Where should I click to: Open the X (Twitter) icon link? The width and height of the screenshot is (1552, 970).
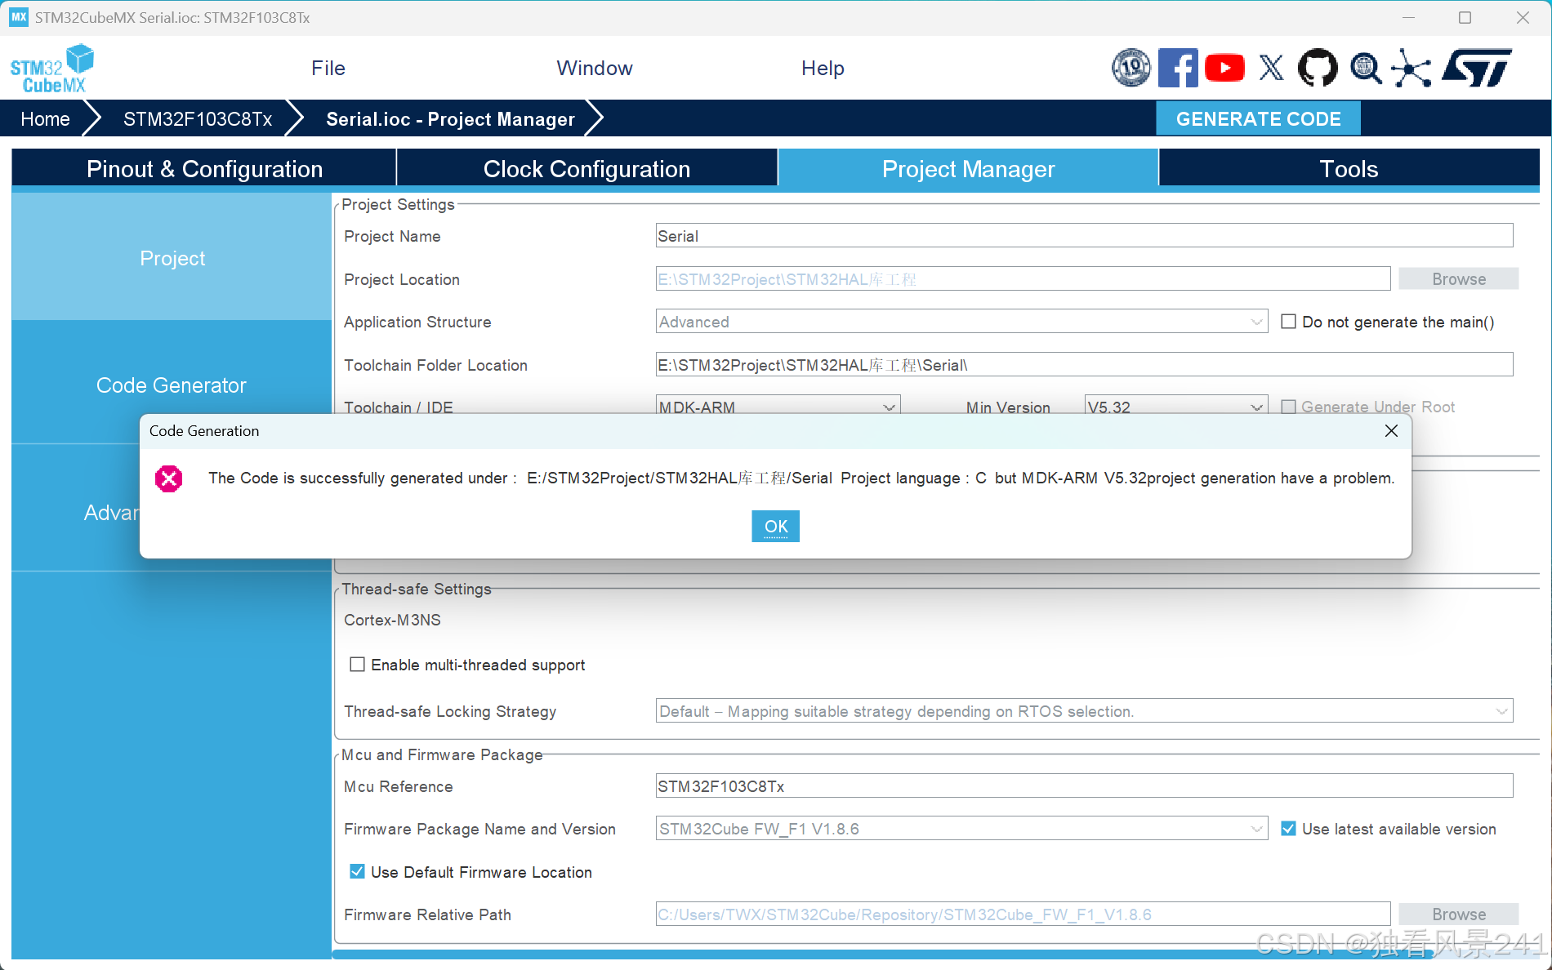1271,68
